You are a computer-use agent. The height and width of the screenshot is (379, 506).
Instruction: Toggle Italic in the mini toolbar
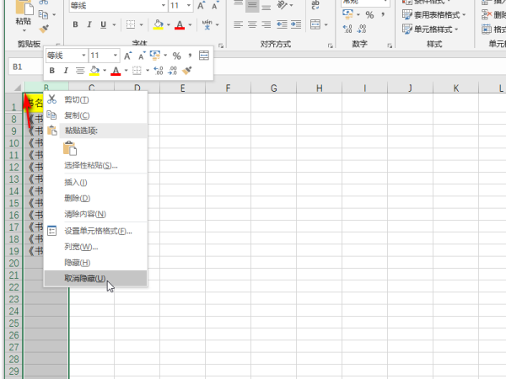click(x=66, y=71)
